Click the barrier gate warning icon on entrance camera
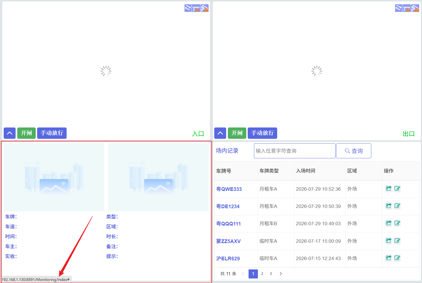The width and height of the screenshot is (422, 283). (x=196, y=8)
